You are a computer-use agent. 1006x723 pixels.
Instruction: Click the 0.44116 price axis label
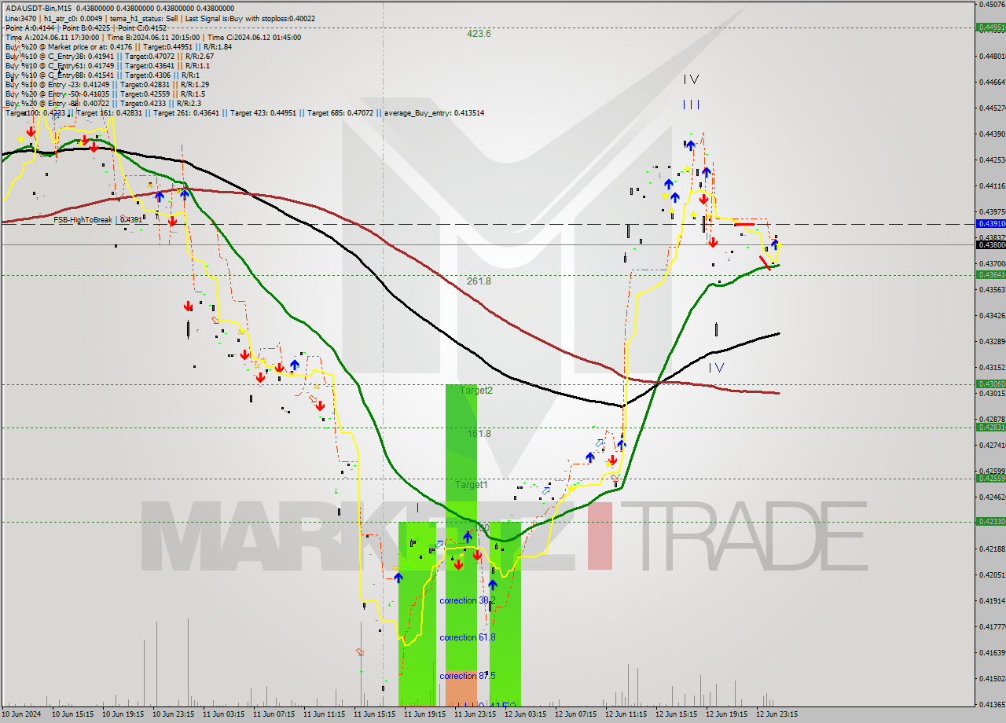point(992,185)
